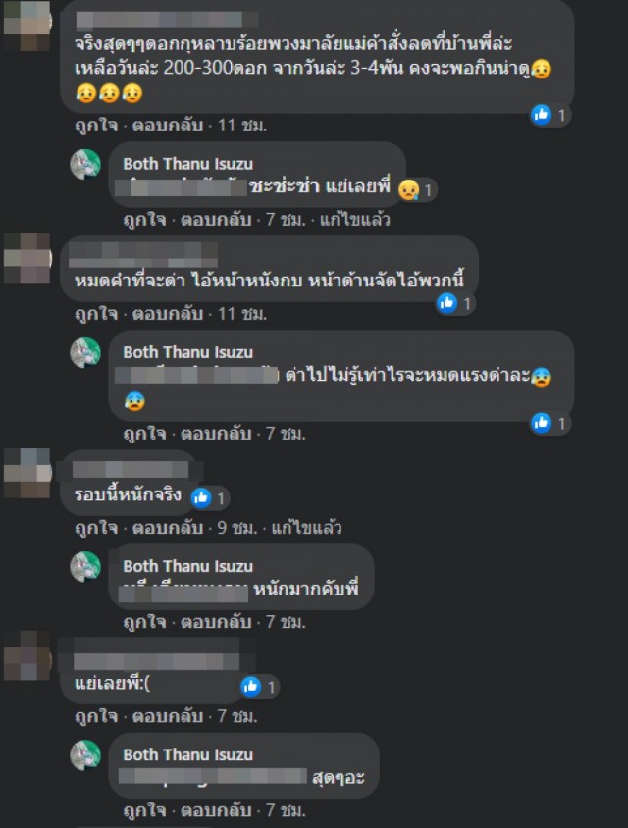Like the rose garland comment via ถูกใจ
This screenshot has height=828, width=628.
click(96, 126)
